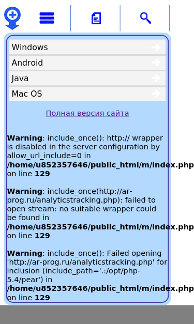194x324 pixels.
Task: Click the quoted analyticstracking.php URL in the last warning
Action: [81, 262]
